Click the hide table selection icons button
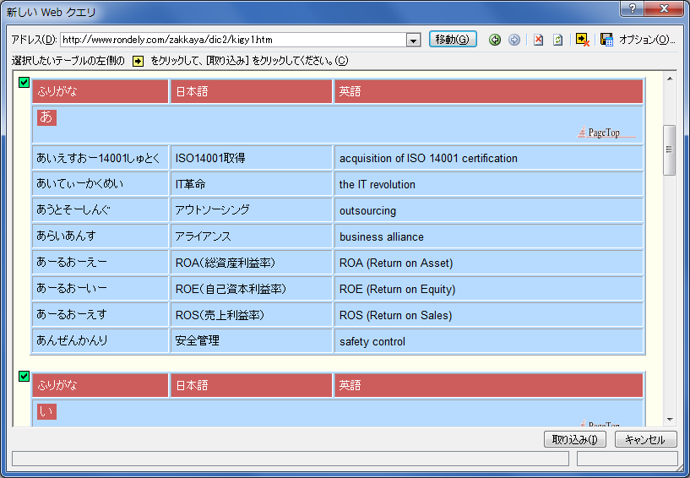The image size is (690, 478). [582, 40]
